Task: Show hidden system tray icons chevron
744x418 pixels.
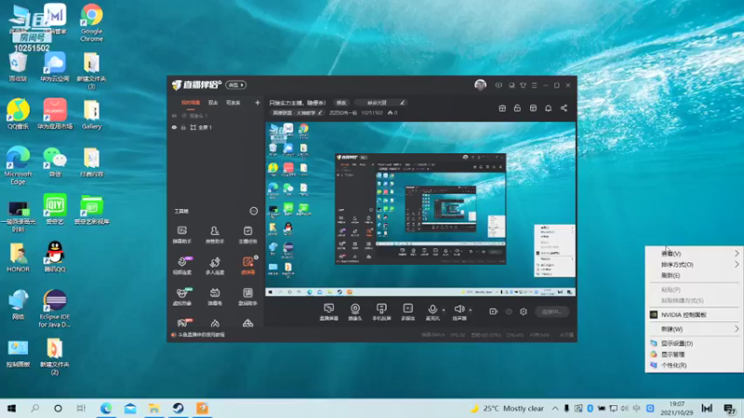Action: 554,408
